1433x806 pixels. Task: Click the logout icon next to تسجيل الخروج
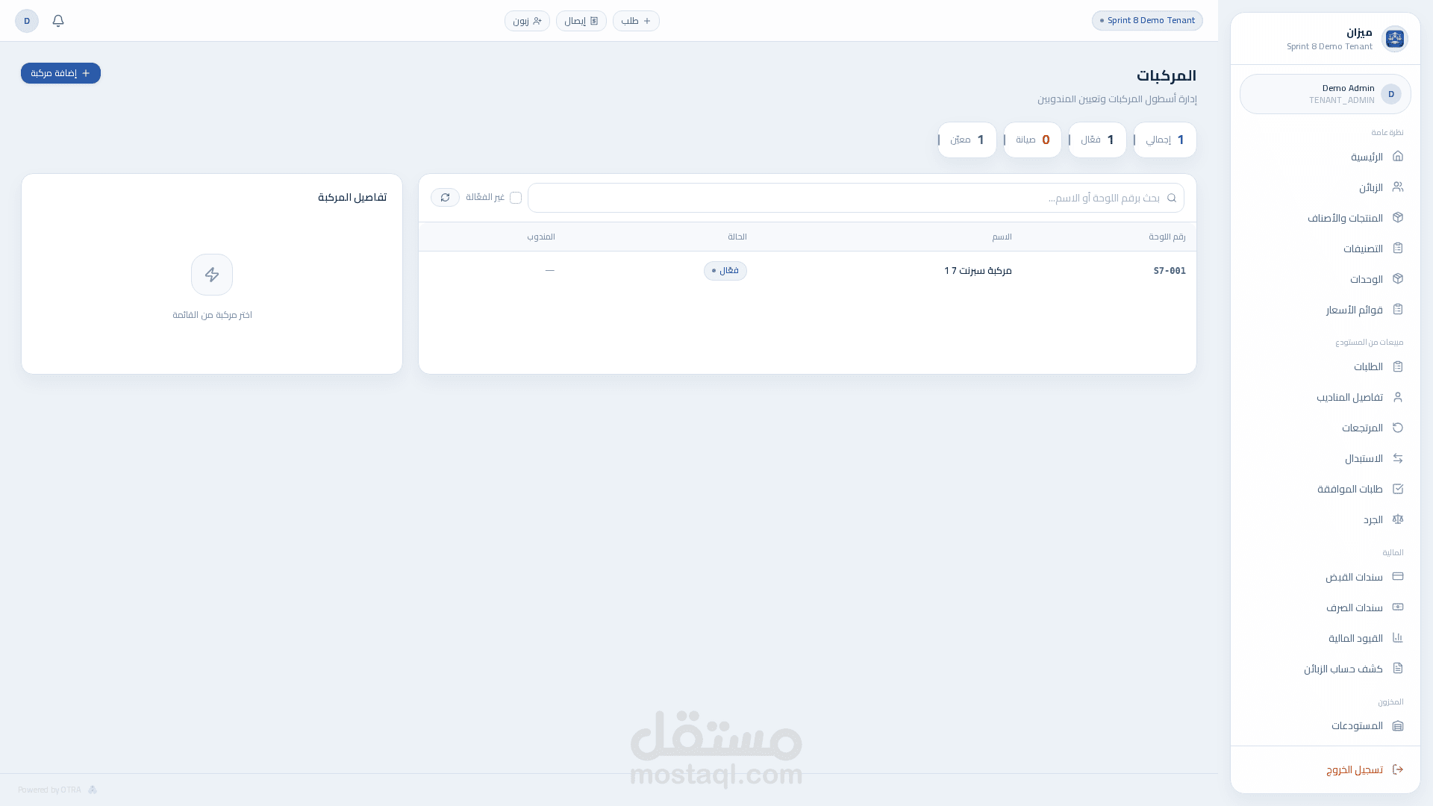click(1398, 769)
